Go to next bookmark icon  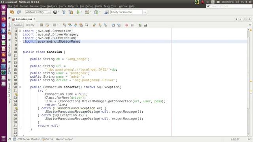(100, 25)
